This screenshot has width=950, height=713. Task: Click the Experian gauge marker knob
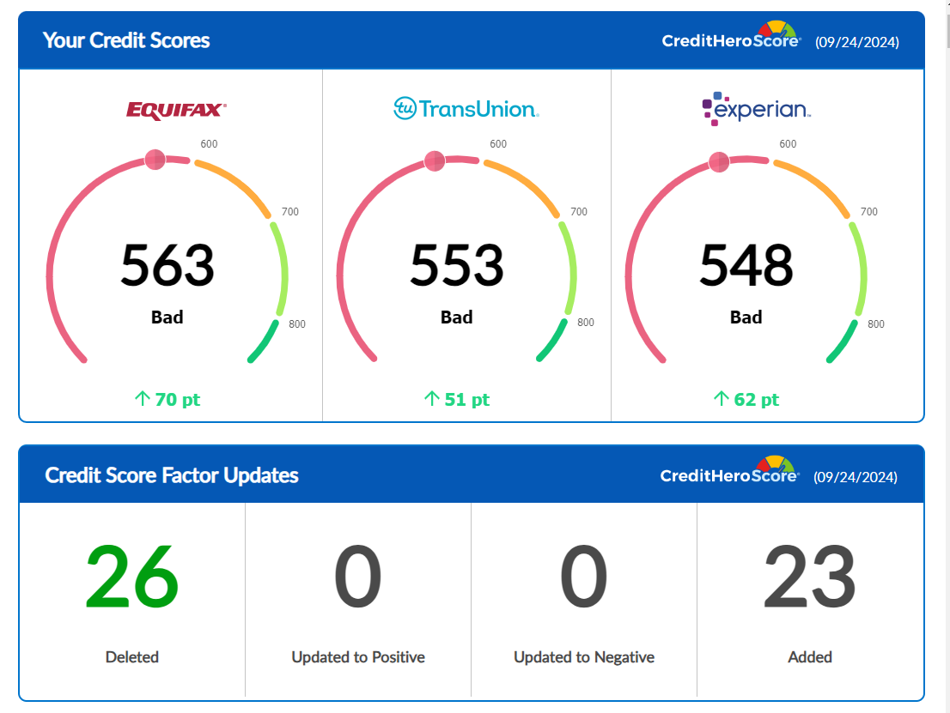pyautogui.click(x=719, y=162)
